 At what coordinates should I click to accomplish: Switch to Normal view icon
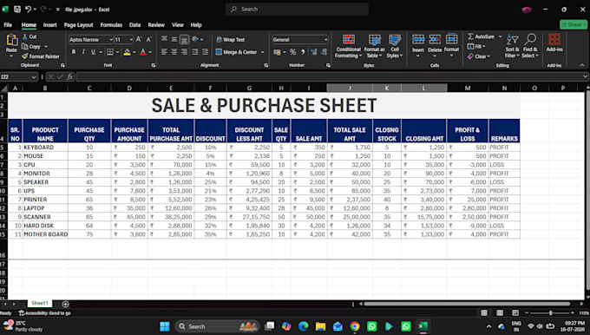[x=484, y=312]
